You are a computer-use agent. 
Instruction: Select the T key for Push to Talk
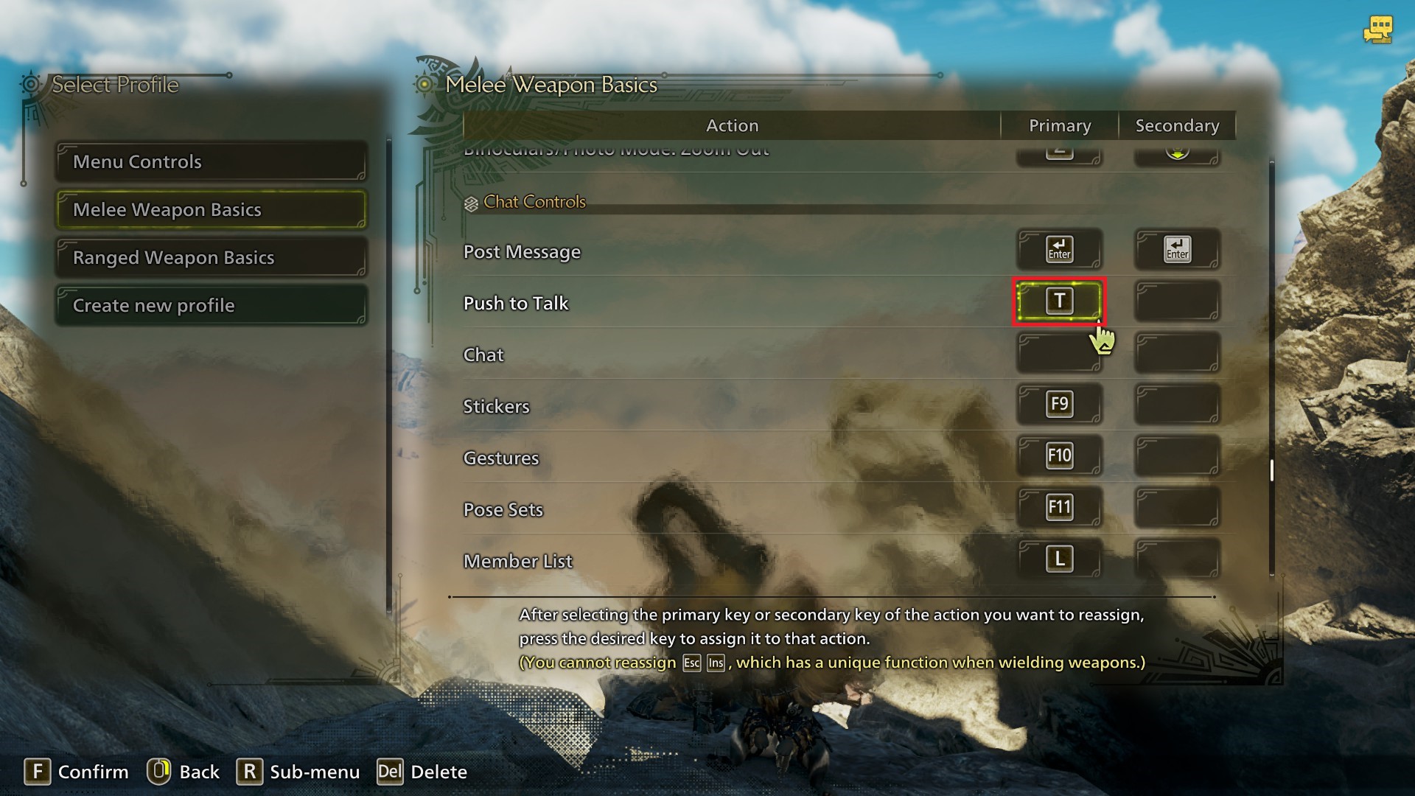[x=1059, y=301]
